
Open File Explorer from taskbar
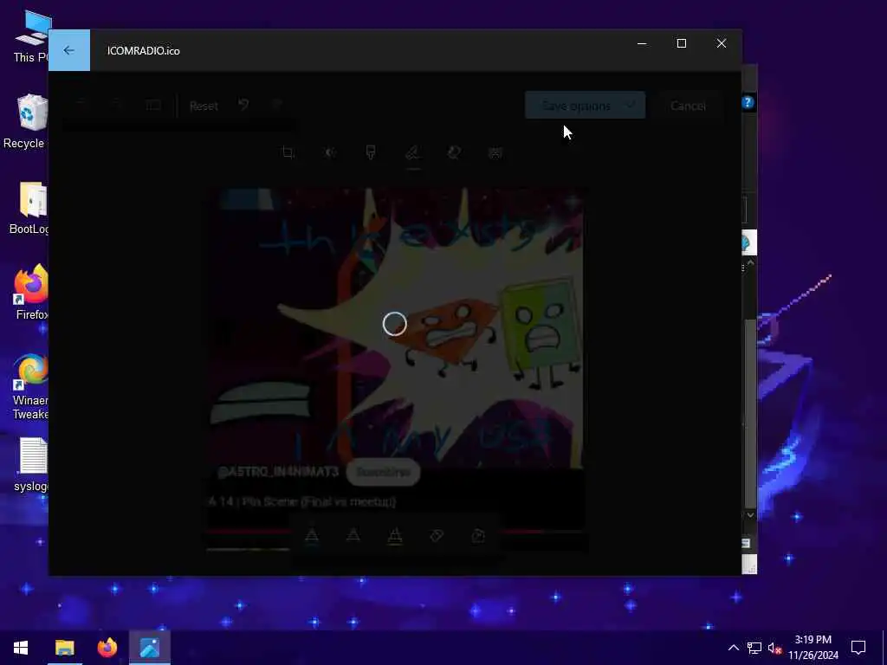[x=64, y=647]
